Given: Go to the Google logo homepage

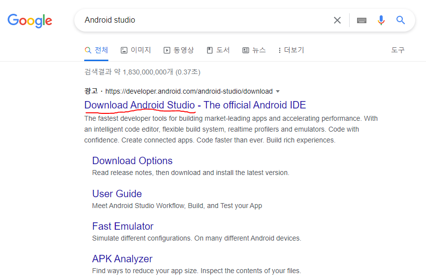Looking at the screenshot, I should point(30,21).
